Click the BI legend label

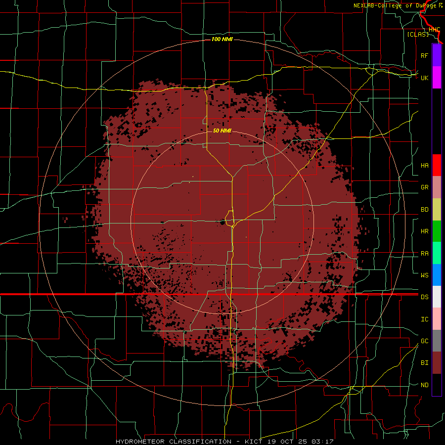pyautogui.click(x=424, y=363)
